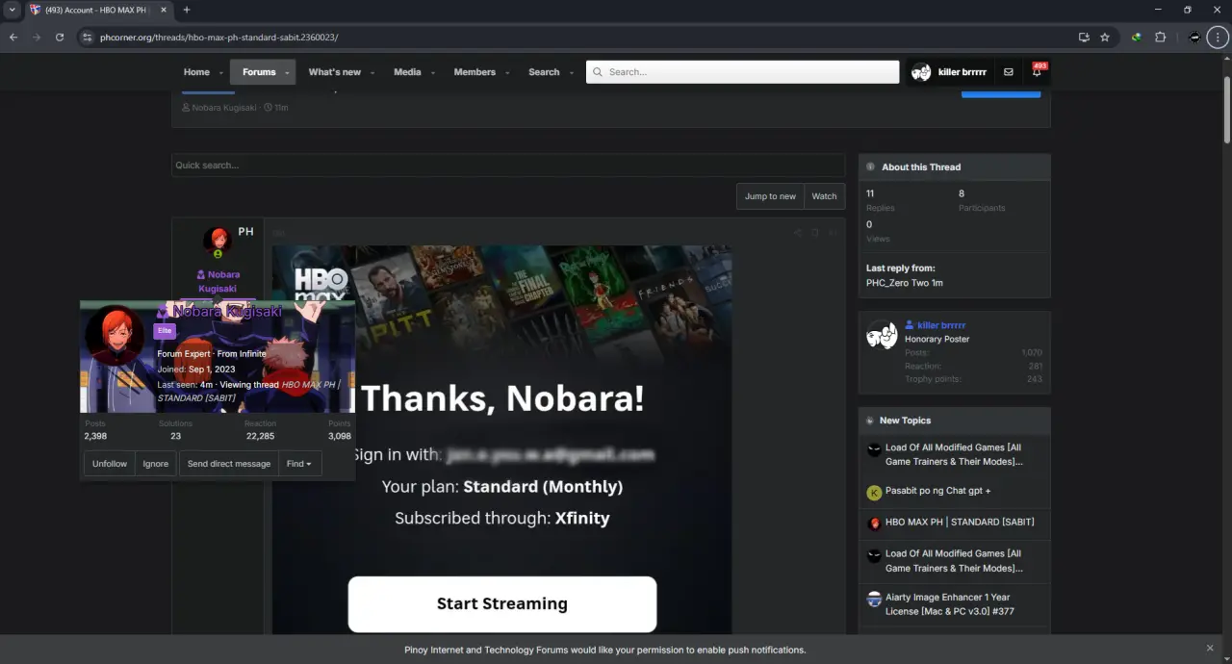Open the Forums nav item
Screen dimensions: 1232x664
[x=259, y=72]
